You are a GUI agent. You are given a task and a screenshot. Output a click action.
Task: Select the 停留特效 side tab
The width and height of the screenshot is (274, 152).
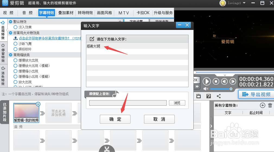(3, 53)
